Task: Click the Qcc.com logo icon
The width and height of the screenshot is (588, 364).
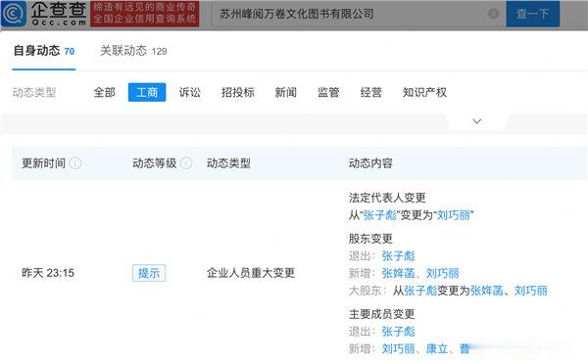Action: tap(14, 14)
